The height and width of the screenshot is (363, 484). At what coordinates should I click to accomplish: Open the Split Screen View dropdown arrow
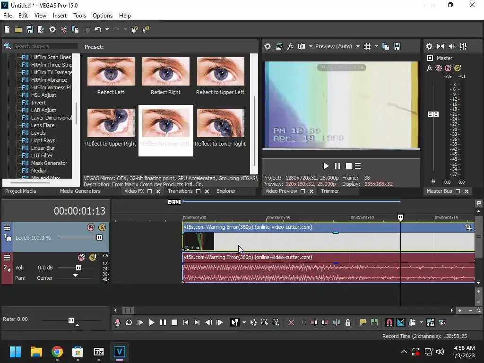point(311,46)
